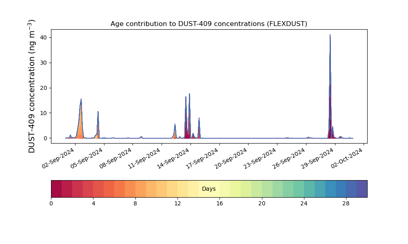408x244 pixels.
Task: Click the colorbar tick label 12
Action: [x=177, y=204]
